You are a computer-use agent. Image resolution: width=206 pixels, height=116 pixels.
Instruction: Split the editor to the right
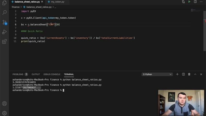pos(195,2)
